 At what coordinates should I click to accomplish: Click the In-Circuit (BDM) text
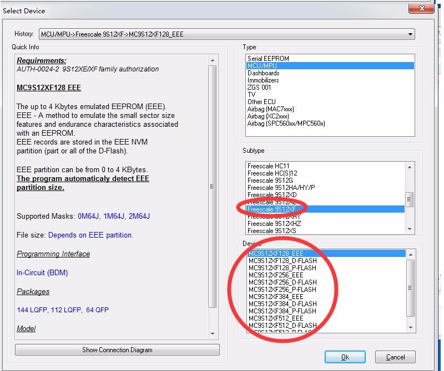pyautogui.click(x=42, y=272)
